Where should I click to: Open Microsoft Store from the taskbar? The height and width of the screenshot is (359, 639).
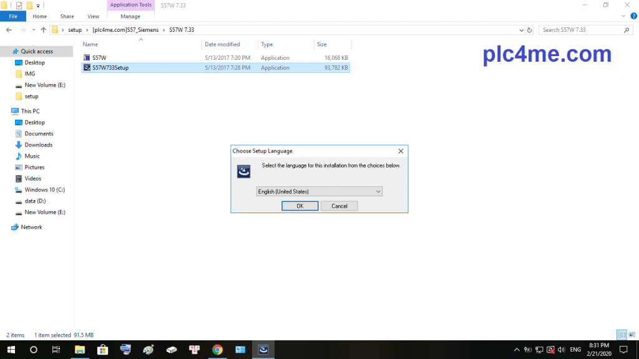tap(103, 350)
